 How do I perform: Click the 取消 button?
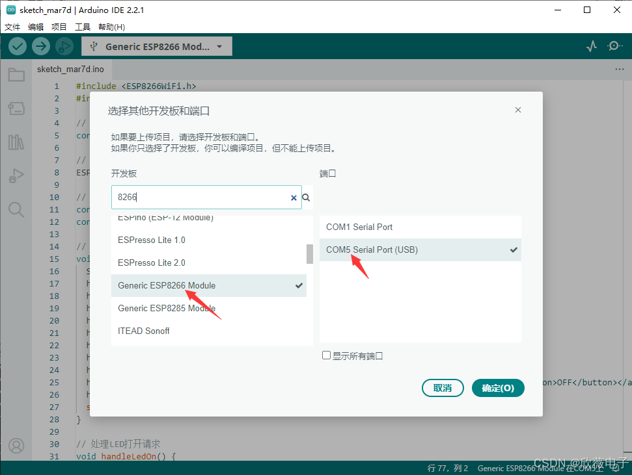(x=443, y=388)
